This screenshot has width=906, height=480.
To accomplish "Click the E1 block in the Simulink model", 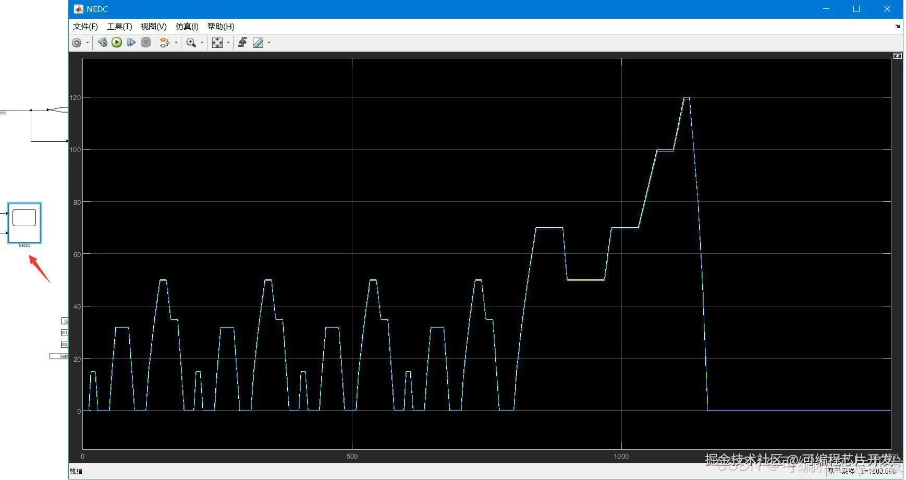I will point(65,333).
